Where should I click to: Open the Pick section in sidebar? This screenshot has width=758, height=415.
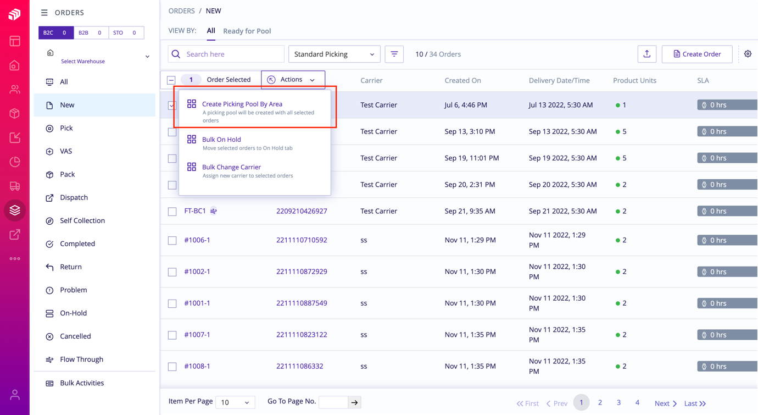pyautogui.click(x=94, y=128)
